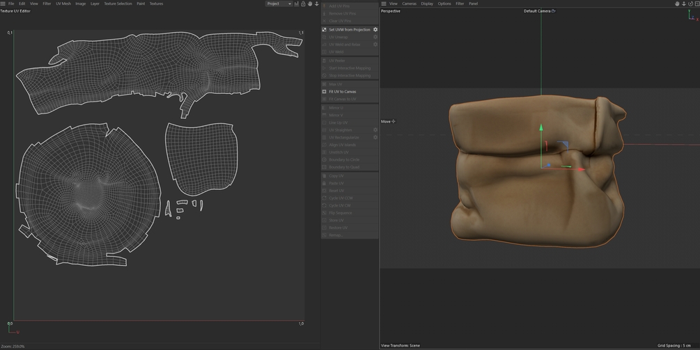
Task: Click Boundary to Quad
Action: pos(350,167)
